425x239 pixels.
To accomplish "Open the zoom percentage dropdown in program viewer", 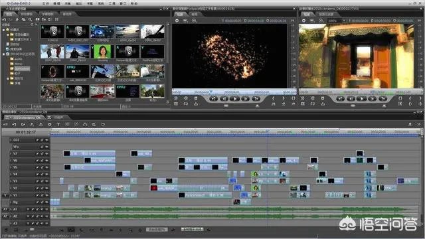I will [344, 21].
